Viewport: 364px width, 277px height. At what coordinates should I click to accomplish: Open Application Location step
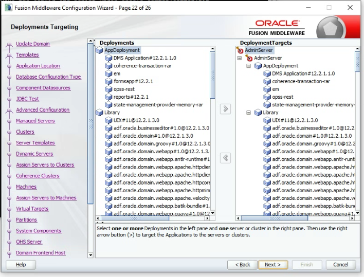(x=38, y=66)
